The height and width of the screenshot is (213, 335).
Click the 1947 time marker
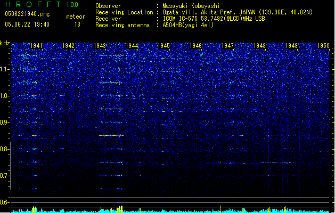(227, 45)
